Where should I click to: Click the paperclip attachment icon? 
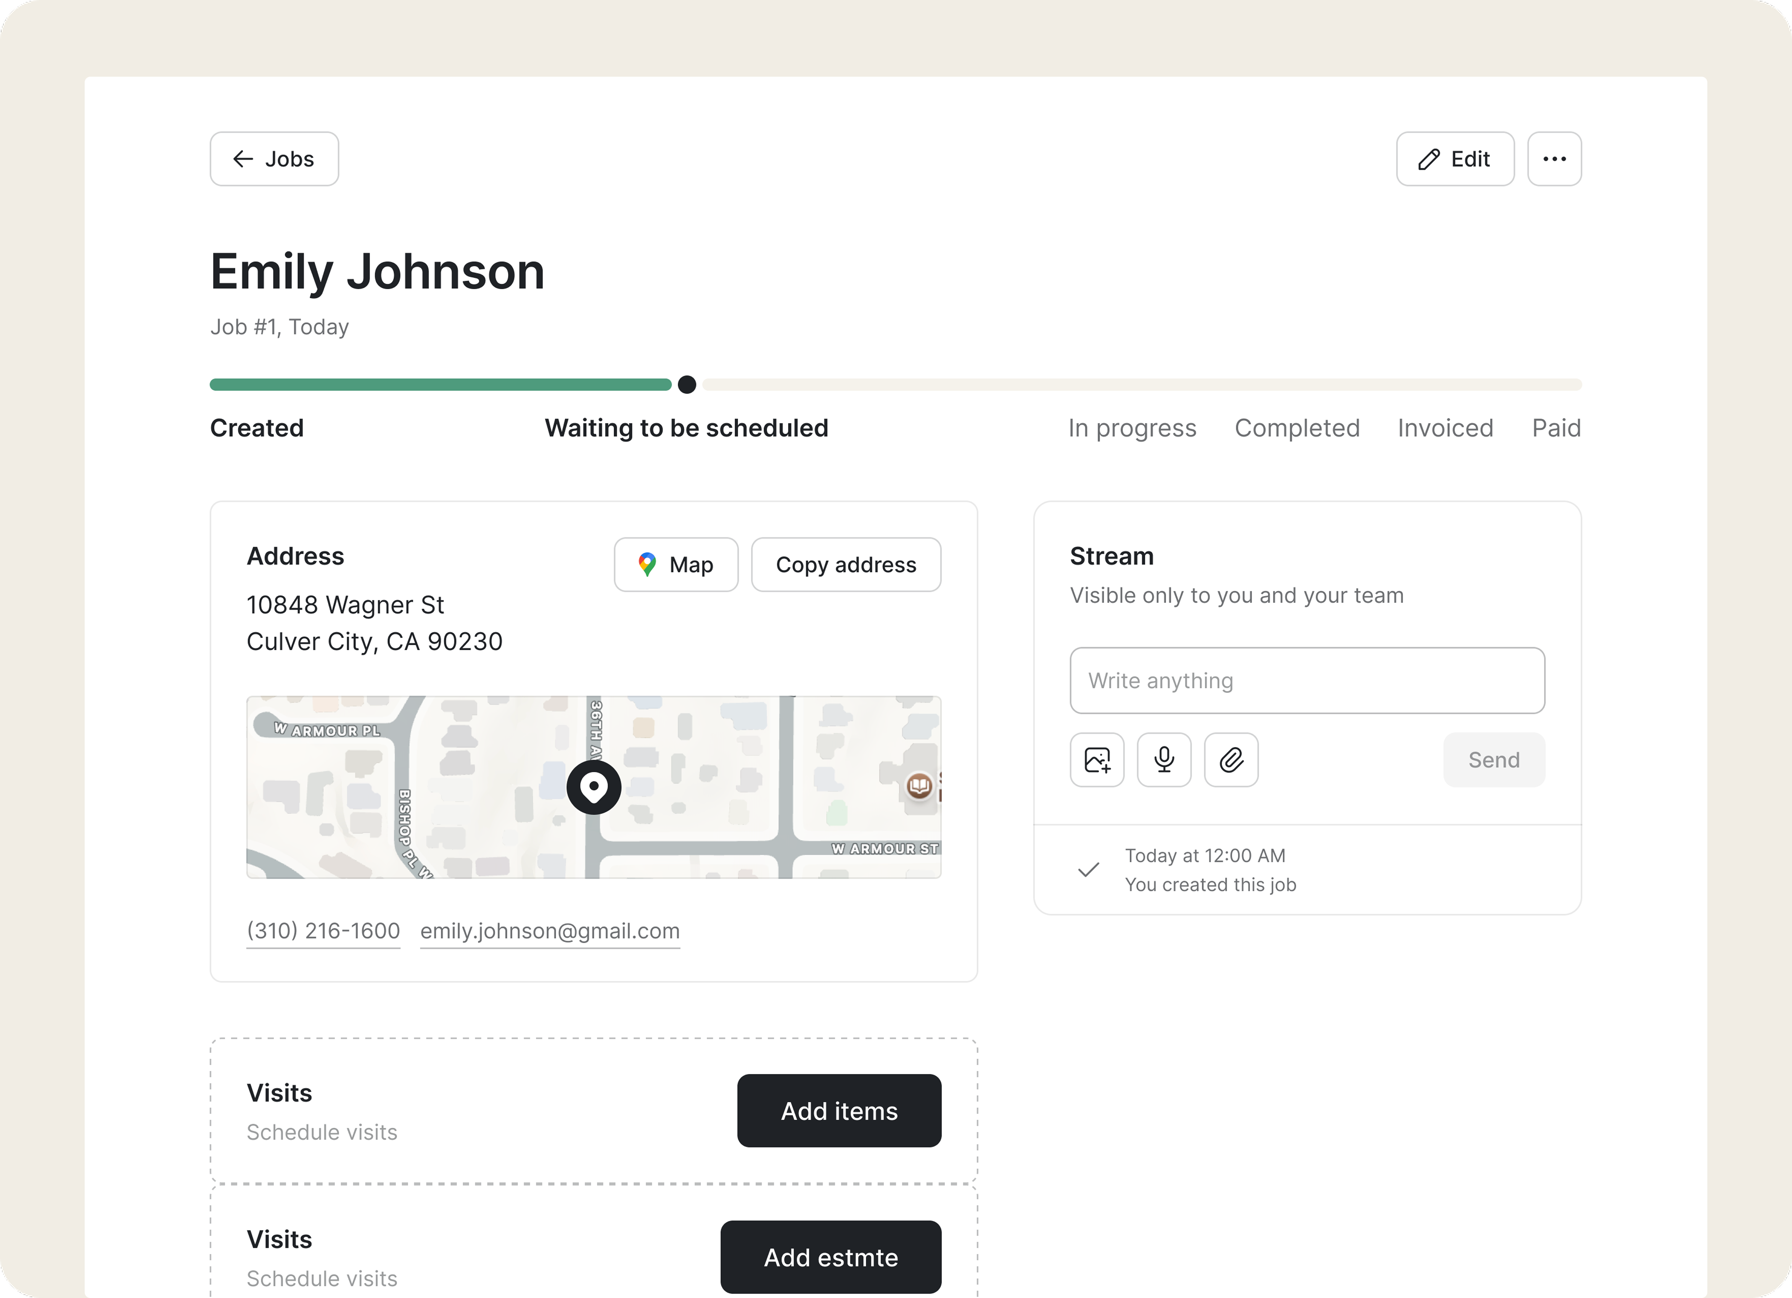point(1231,760)
